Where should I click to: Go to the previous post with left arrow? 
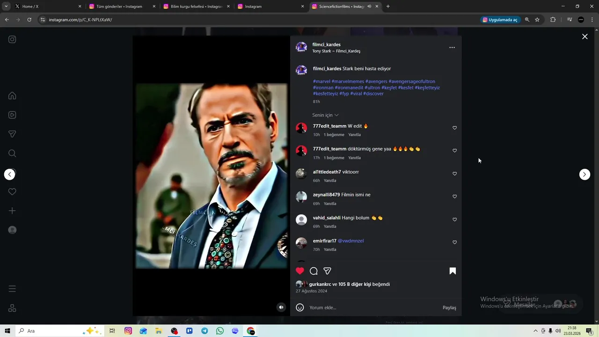(9, 174)
